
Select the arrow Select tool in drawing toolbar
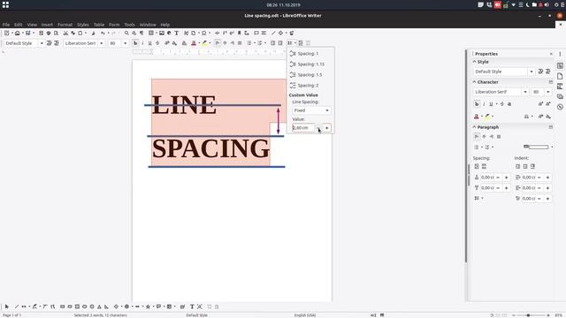click(7, 307)
